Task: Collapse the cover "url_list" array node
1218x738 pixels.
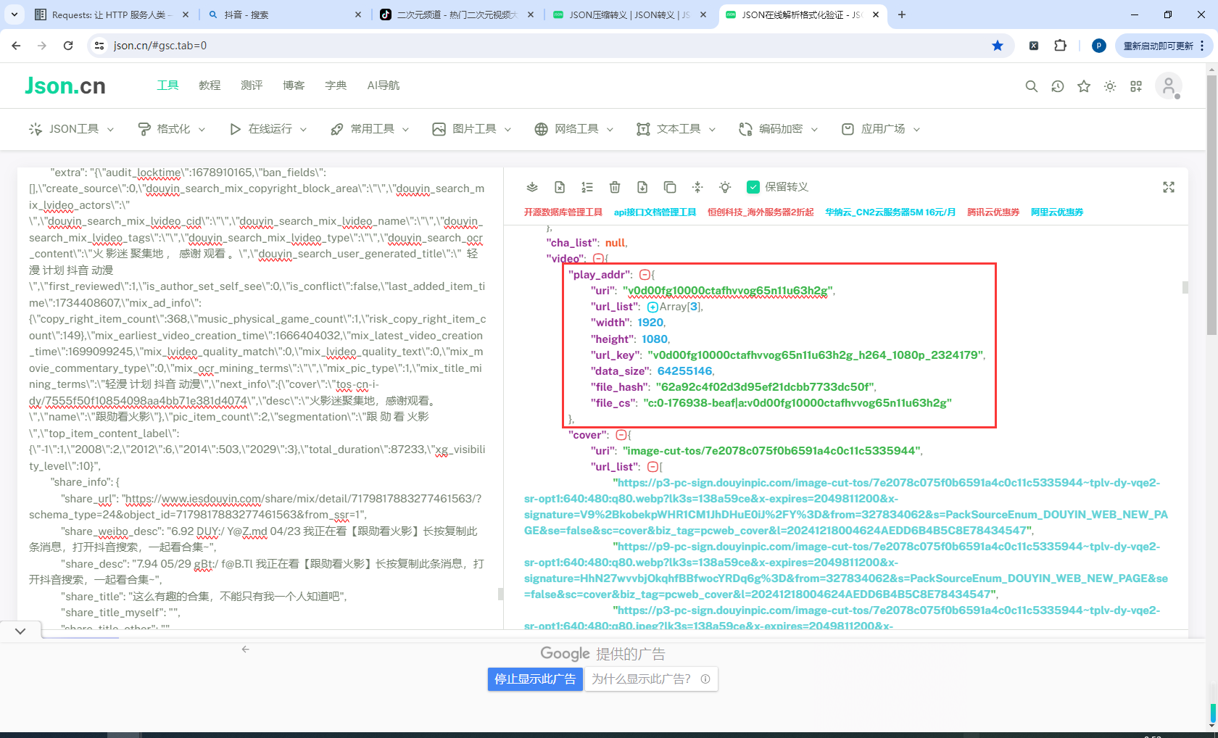Action: coord(652,467)
